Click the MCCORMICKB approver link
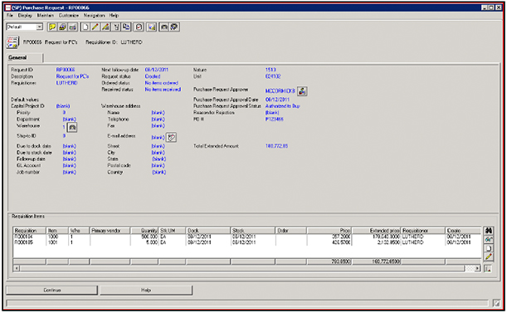 [x=280, y=91]
